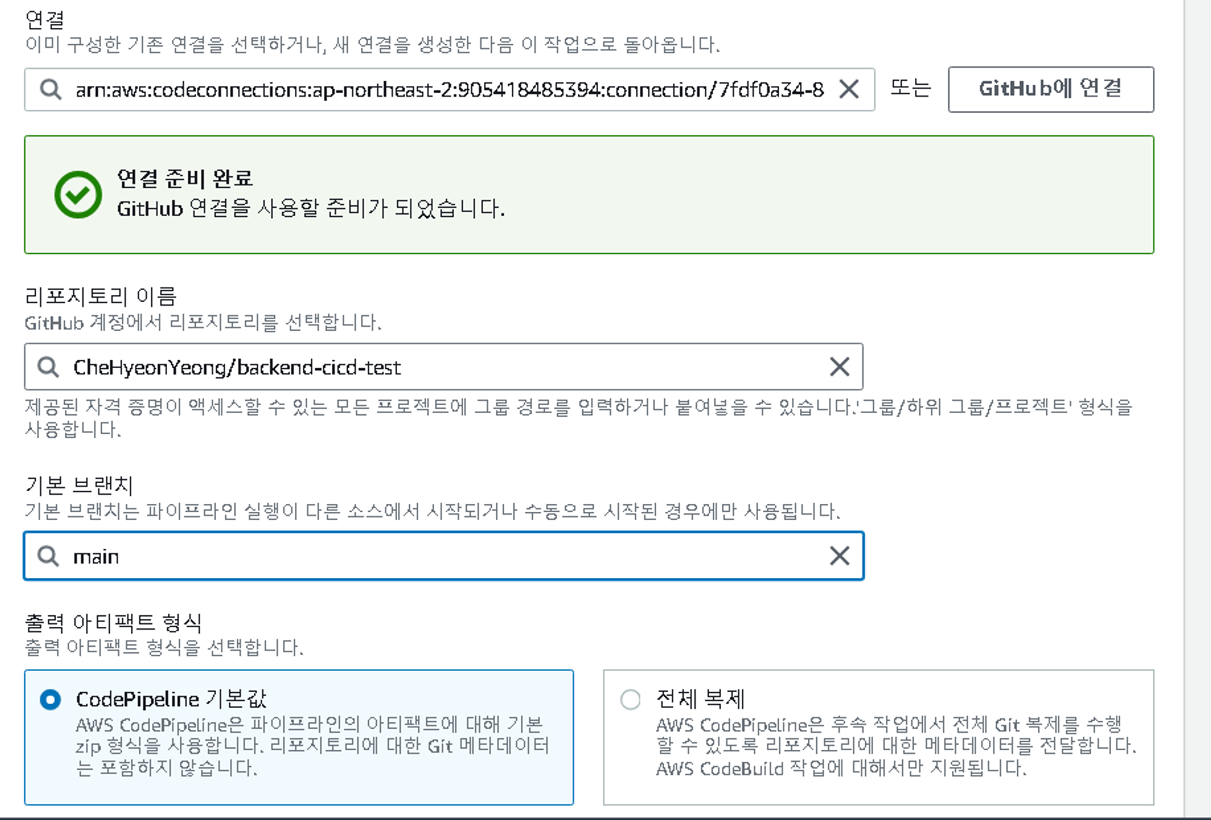Clear the main branch field
The width and height of the screenshot is (1211, 820).
click(x=839, y=555)
